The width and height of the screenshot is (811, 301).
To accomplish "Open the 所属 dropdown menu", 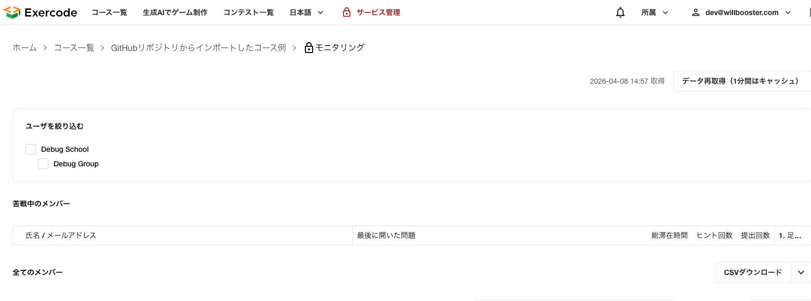I will [x=654, y=12].
